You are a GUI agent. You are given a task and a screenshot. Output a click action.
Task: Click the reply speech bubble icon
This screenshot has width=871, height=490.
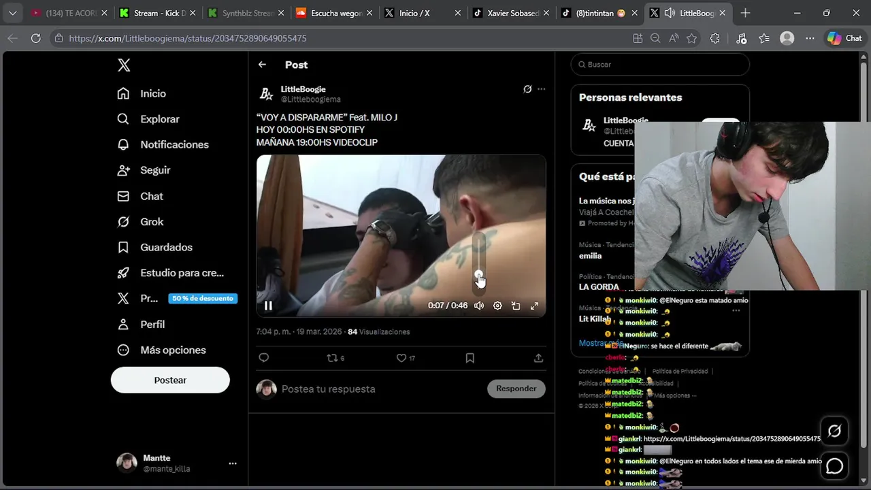264,358
